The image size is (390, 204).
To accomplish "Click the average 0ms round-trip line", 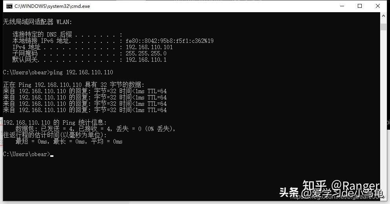I will pyautogui.click(x=69, y=142).
